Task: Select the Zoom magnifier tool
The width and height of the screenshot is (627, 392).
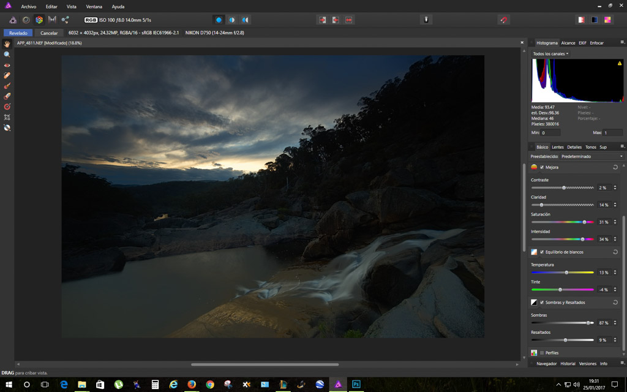Action: 7,55
